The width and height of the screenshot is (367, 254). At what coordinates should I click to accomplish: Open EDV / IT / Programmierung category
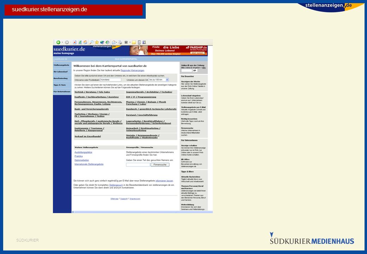coord(141,97)
